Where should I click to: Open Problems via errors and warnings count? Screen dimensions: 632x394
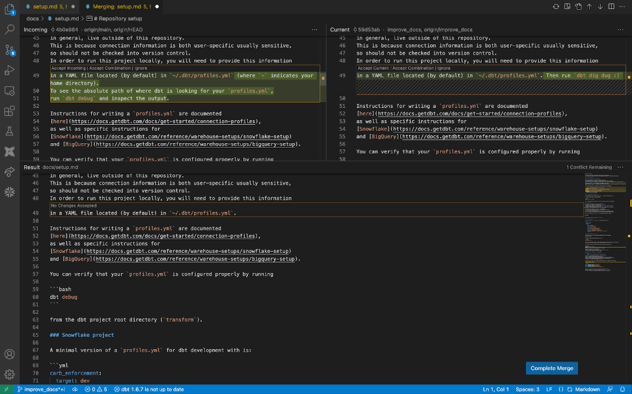pos(96,389)
